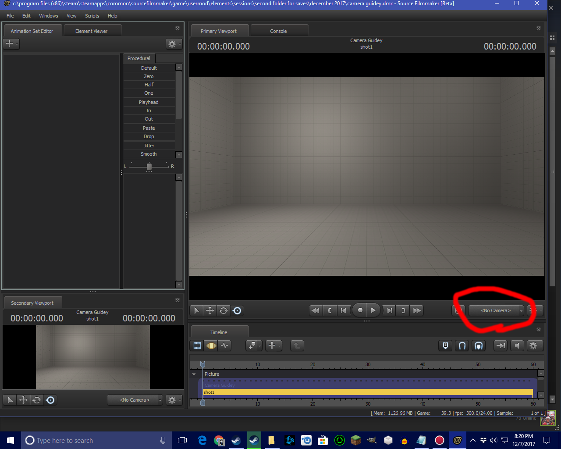Open the File menu
This screenshot has width=561, height=449.
(x=10, y=16)
